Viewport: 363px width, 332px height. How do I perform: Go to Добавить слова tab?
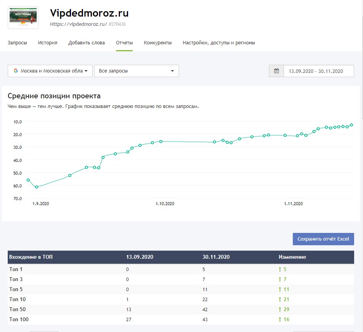[x=86, y=43]
